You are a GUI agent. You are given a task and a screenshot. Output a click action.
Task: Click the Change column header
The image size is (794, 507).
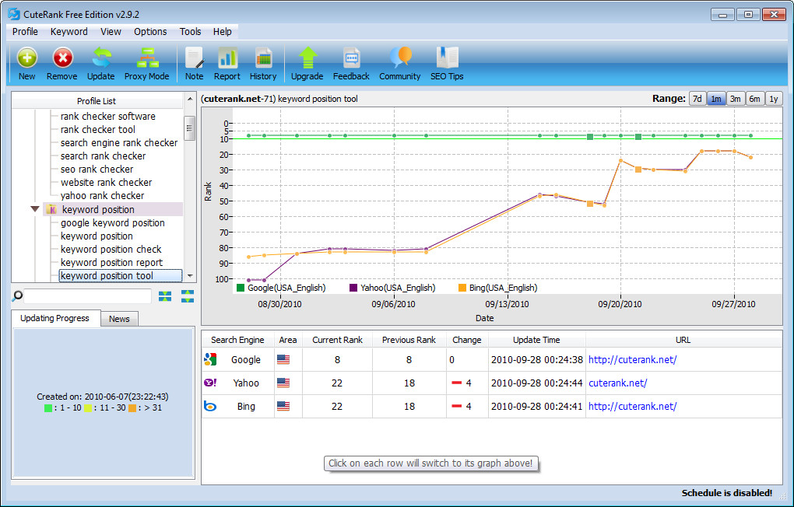tap(467, 340)
